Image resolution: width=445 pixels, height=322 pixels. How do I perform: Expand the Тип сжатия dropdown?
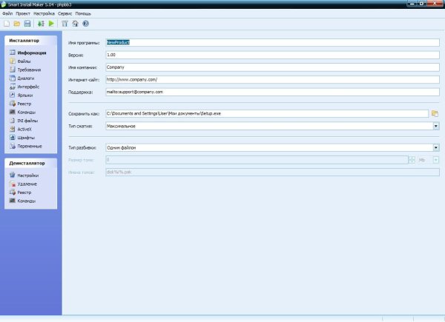pos(436,126)
